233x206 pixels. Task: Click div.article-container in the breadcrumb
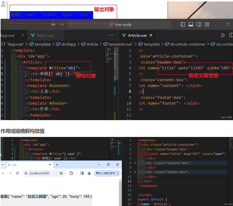(188, 44)
